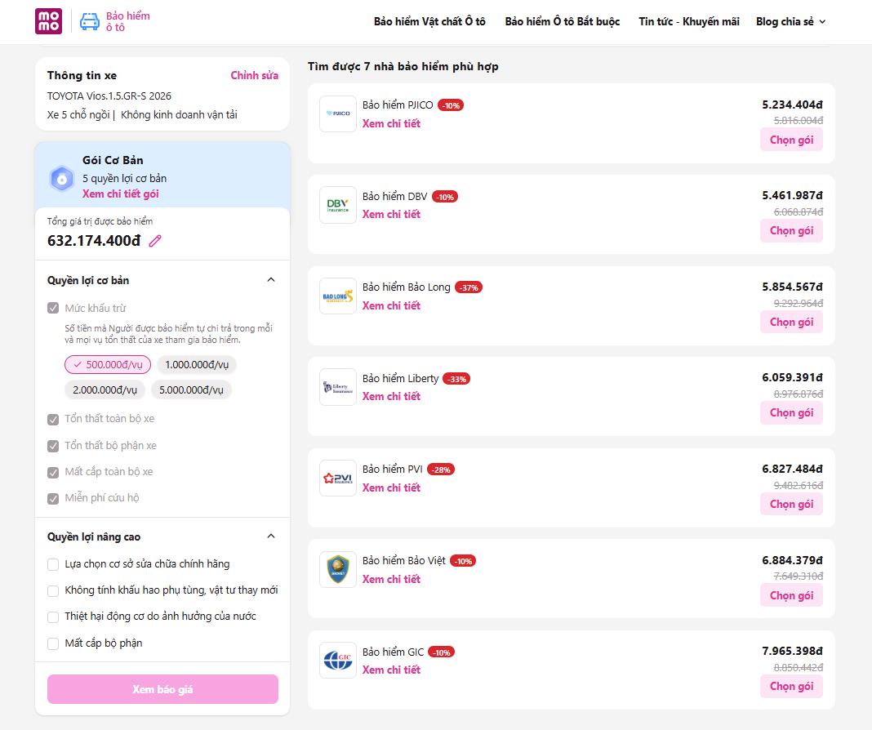Screen dimensions: 872x730
Task: Click the -10% badge next to DBV
Action: point(445,197)
